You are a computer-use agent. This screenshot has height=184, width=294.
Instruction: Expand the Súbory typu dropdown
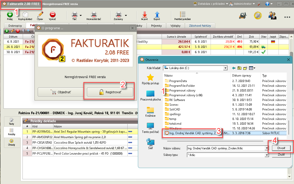pyautogui.click(x=267, y=155)
